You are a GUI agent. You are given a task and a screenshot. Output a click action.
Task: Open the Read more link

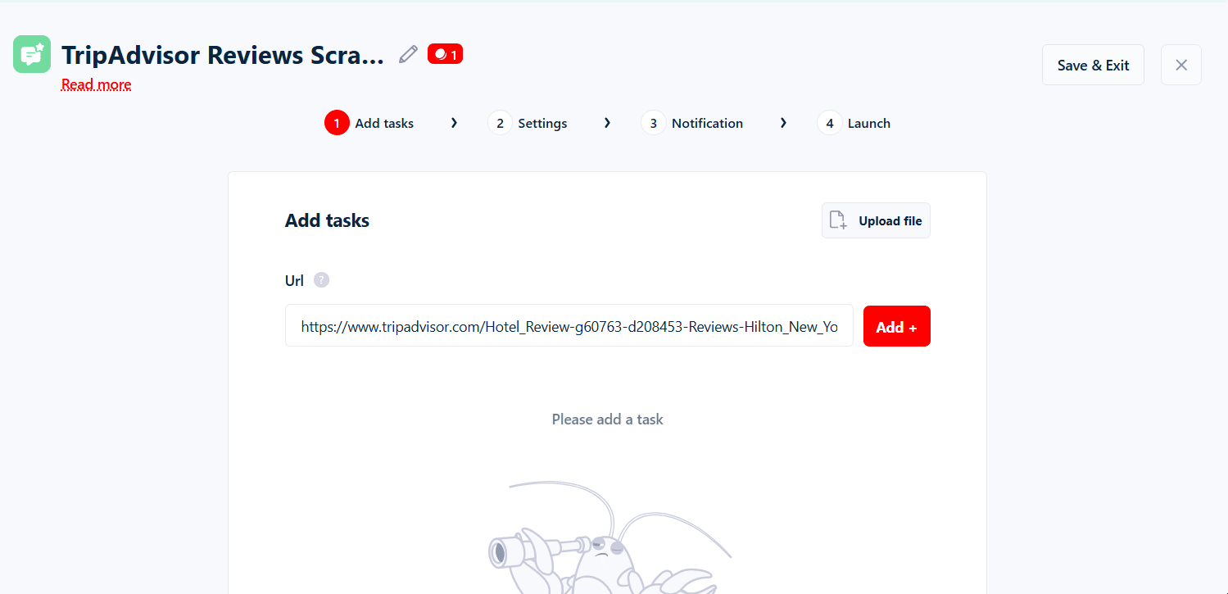pos(96,84)
